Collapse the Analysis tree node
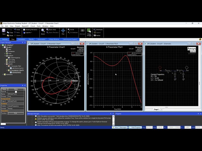Screen dimensions: 202x151 (5, 56)
